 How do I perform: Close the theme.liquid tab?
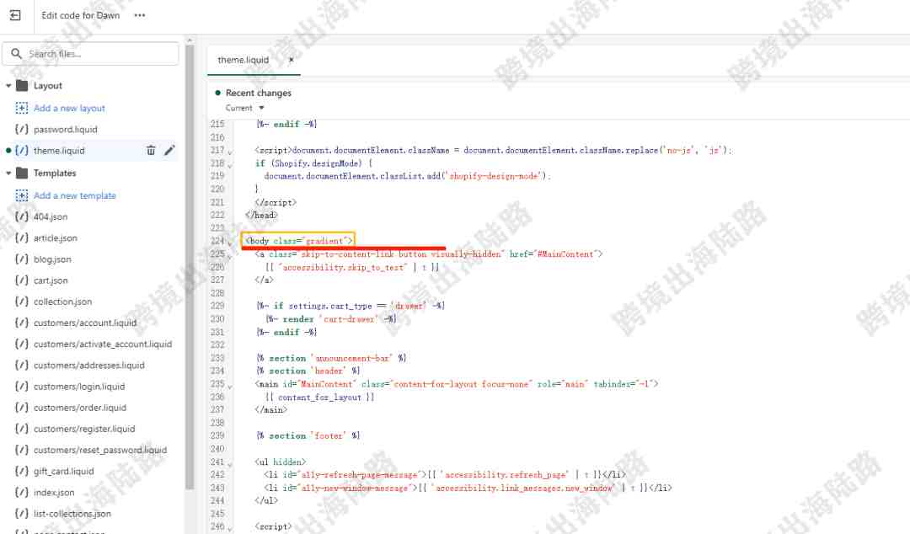[x=292, y=60]
